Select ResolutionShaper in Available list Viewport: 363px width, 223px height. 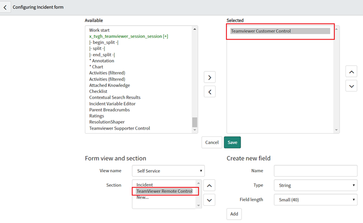(x=107, y=122)
